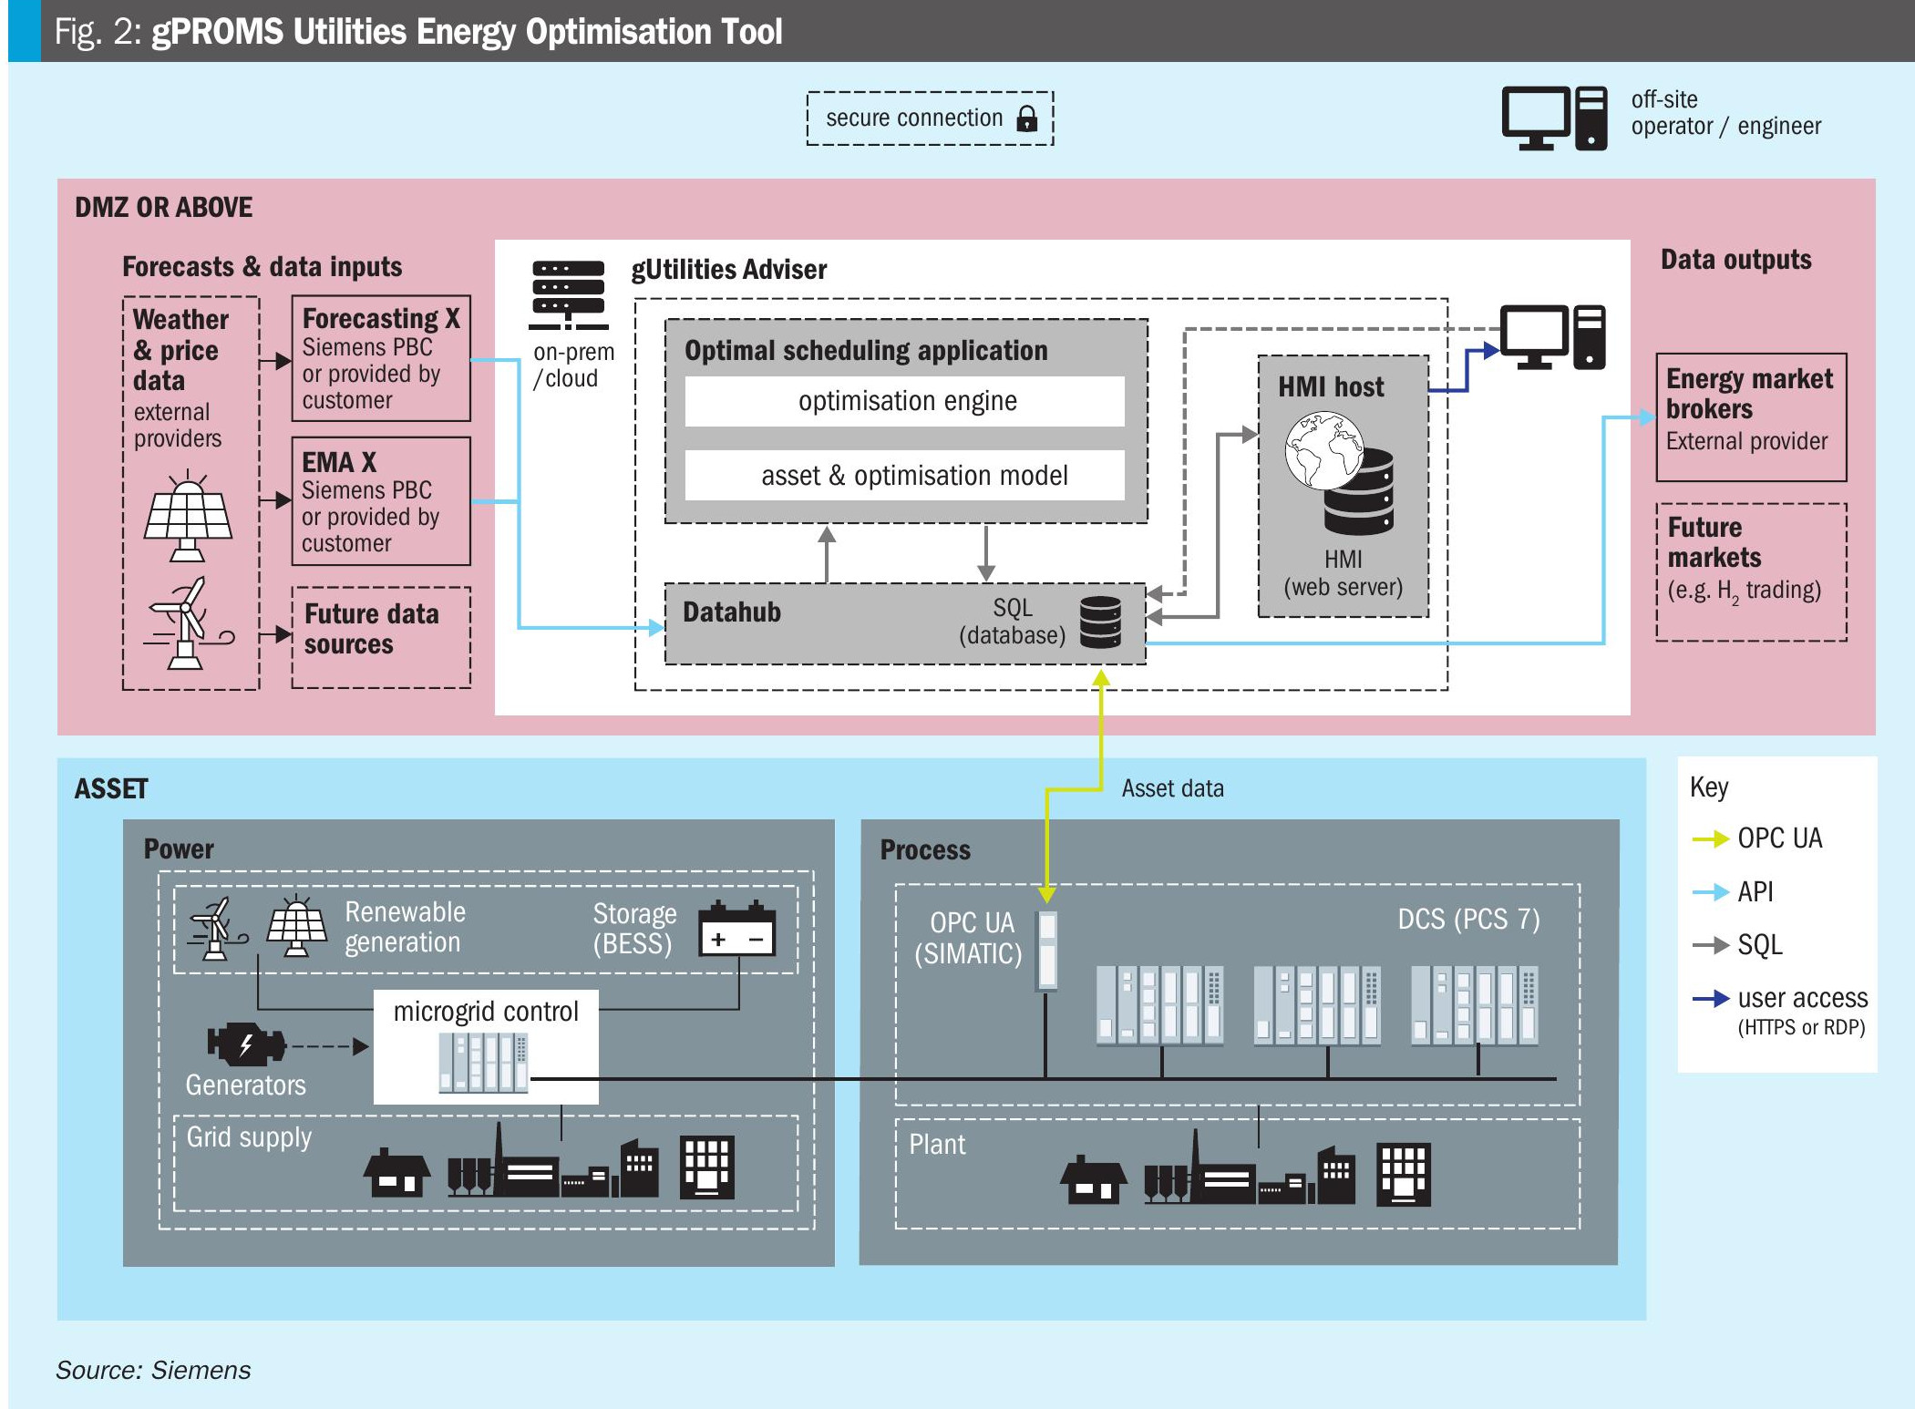1915x1409 pixels.
Task: Click the HMI web server globe icon
Action: click(x=1323, y=450)
